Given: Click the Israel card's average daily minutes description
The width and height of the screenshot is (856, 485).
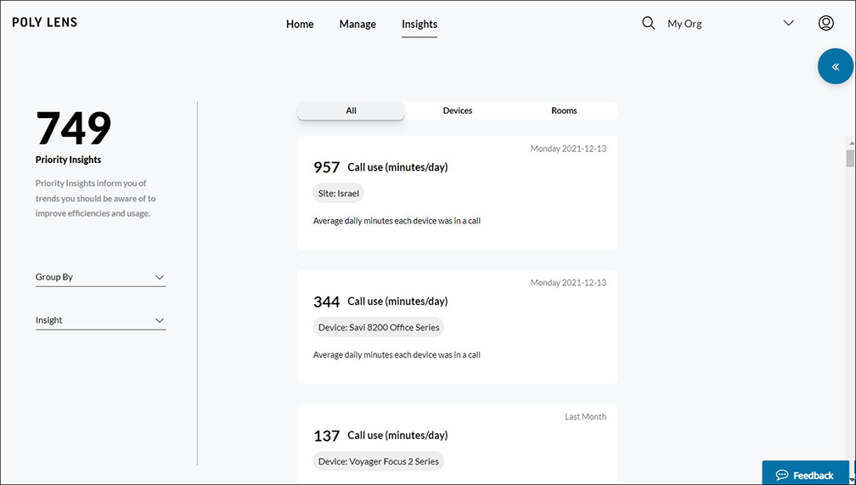Looking at the screenshot, I should (x=397, y=221).
